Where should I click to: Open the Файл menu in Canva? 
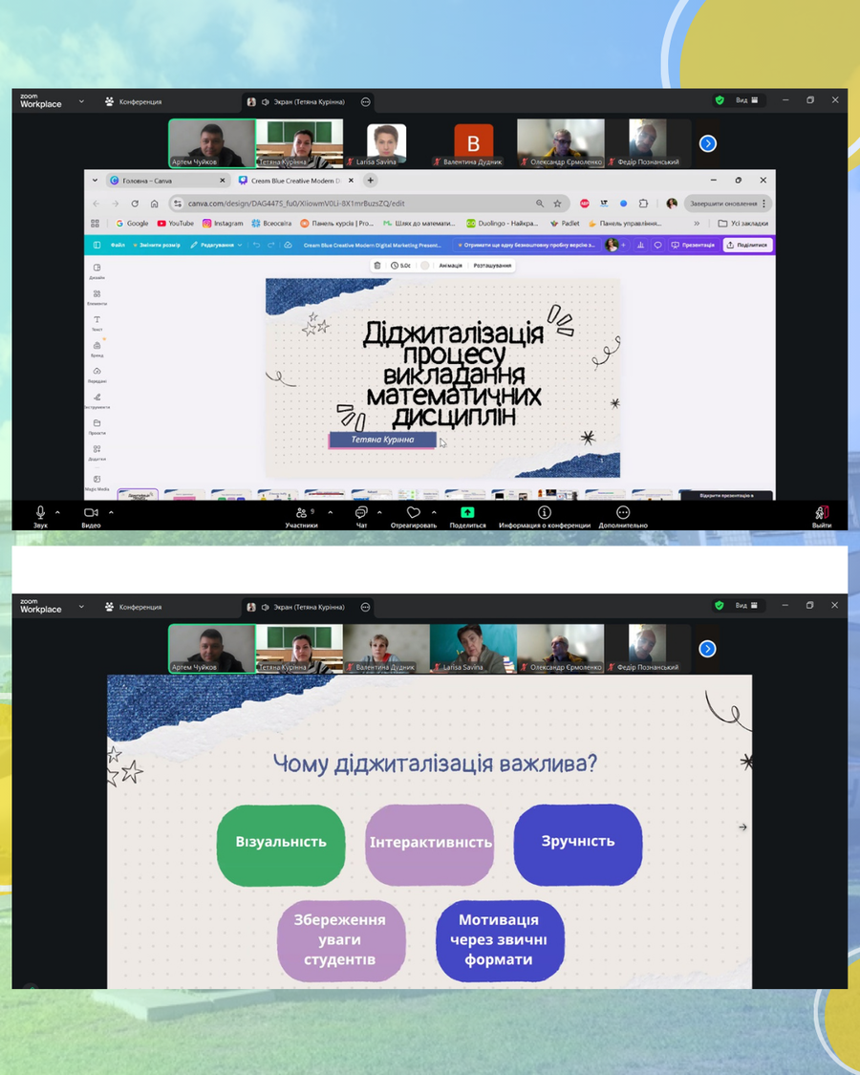118,245
